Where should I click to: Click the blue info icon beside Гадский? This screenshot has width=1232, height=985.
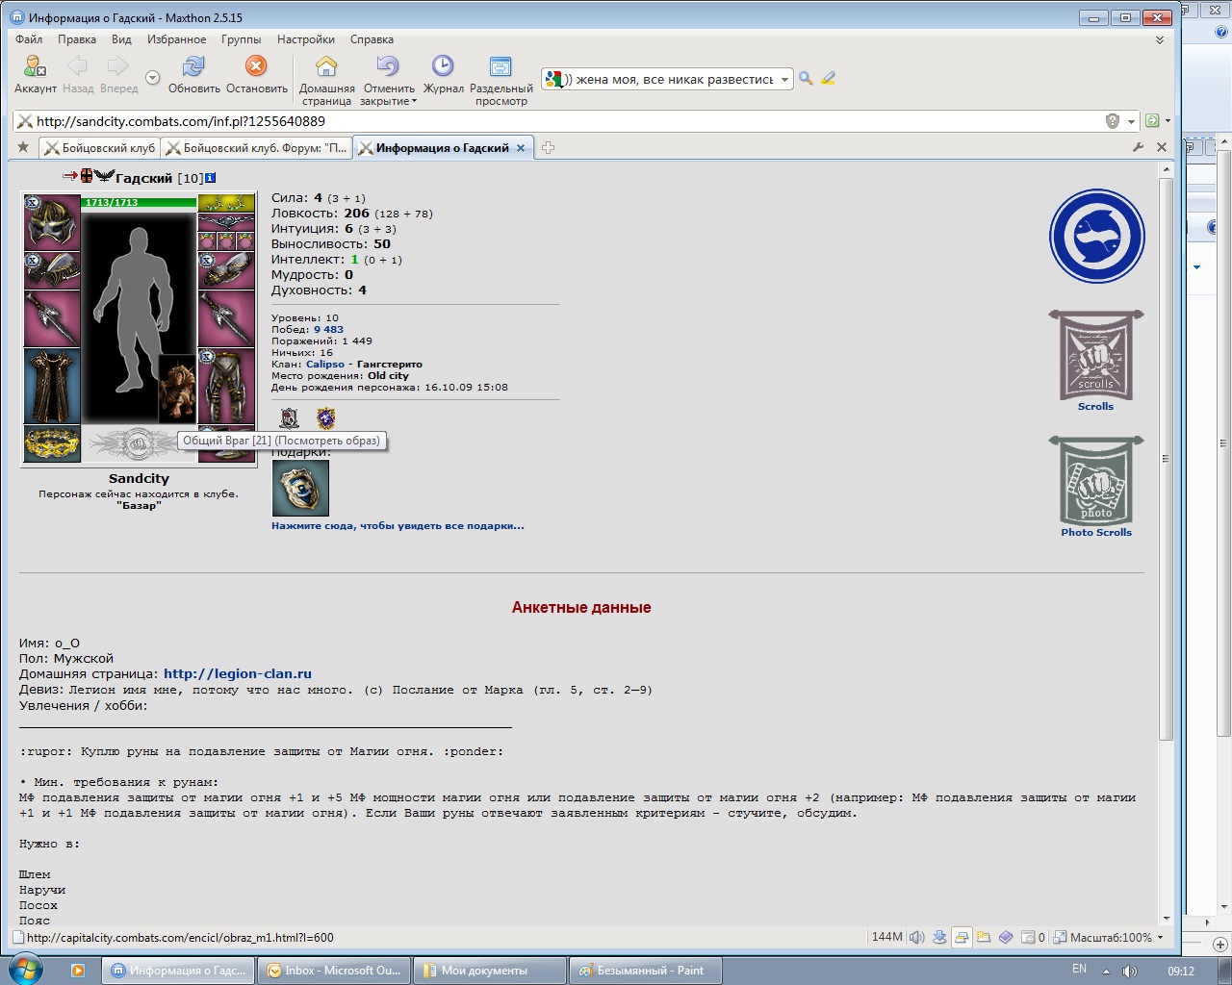click(x=211, y=178)
